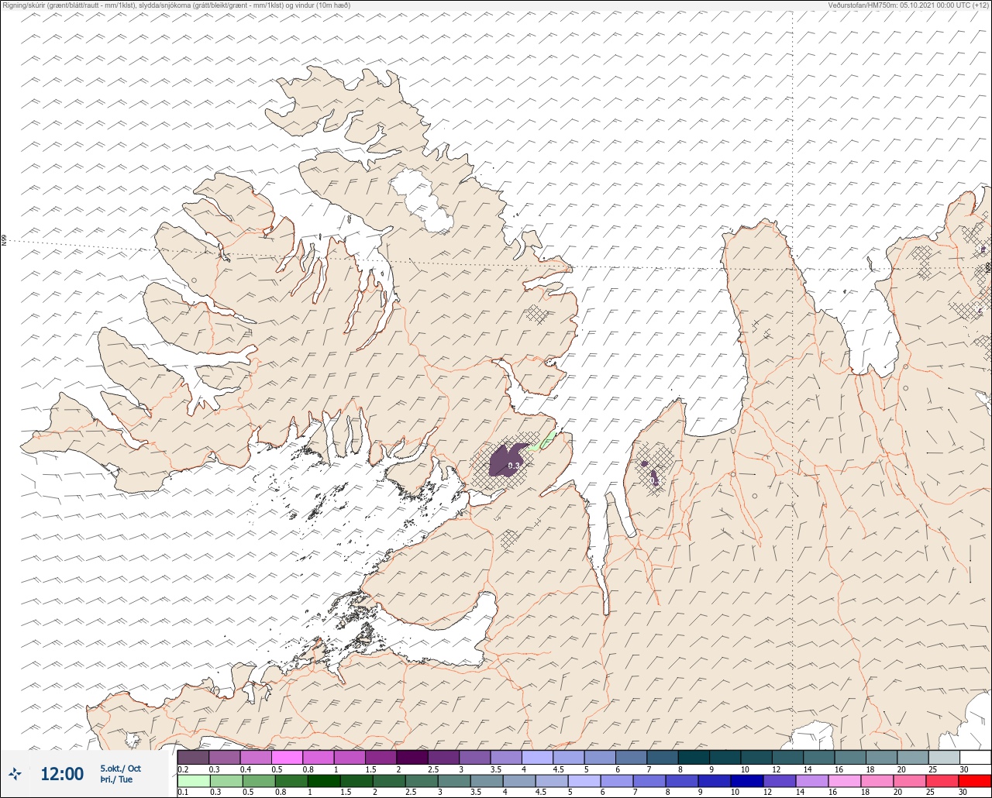Image resolution: width=992 pixels, height=798 pixels.
Task: Pick the bottom-row 10 deep blue swatch
Action: [x=747, y=781]
